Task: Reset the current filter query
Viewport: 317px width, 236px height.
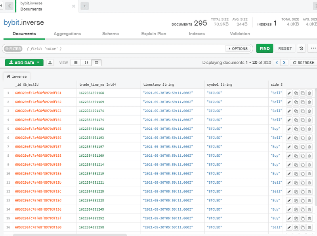Action: [285, 48]
